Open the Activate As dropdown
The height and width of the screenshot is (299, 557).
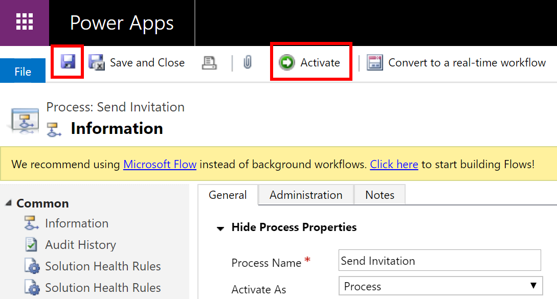533,286
